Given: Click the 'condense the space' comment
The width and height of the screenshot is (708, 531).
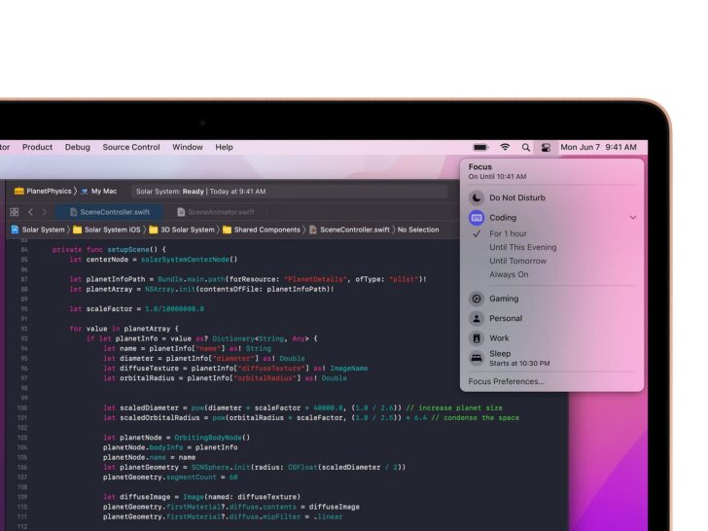Looking at the screenshot, I should (x=475, y=417).
